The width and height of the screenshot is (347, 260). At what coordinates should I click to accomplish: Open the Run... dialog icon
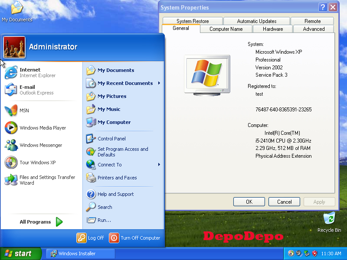click(x=91, y=220)
